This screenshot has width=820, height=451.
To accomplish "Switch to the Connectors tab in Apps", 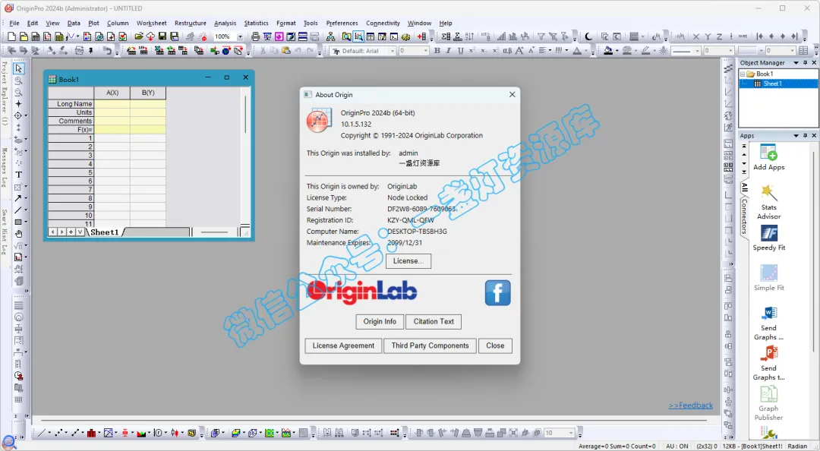I will [744, 216].
